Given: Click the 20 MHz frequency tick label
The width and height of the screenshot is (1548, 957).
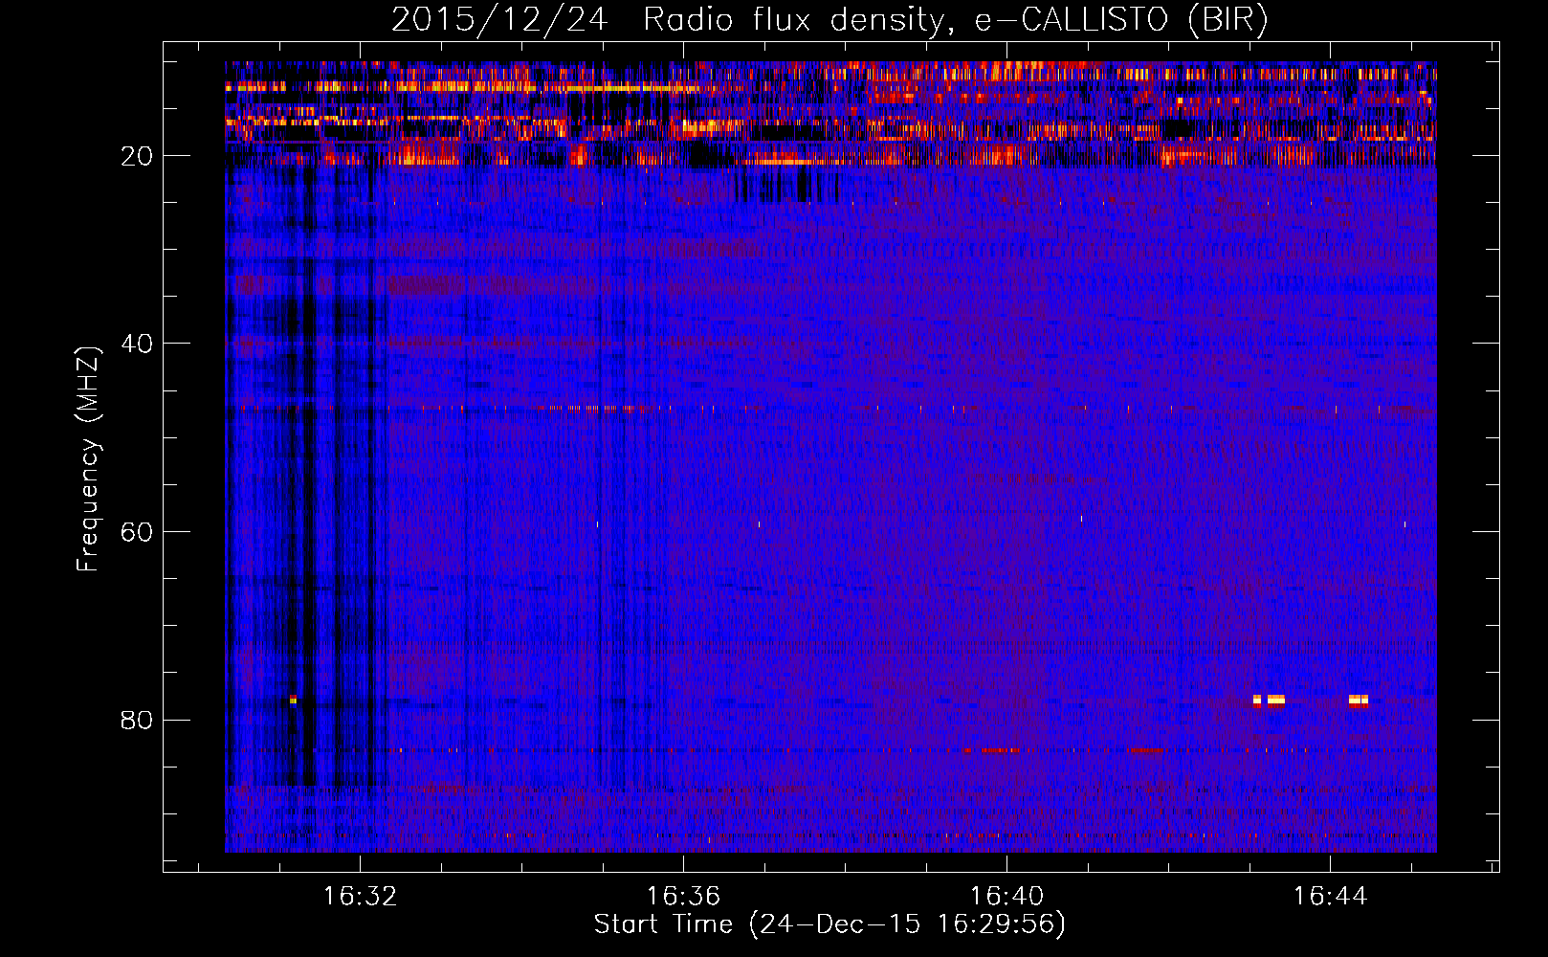Looking at the screenshot, I should coord(137,156).
